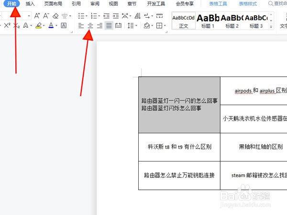Expand the line spacing dropdown arrow
Image resolution: width=287 pixels, height=215 pixels.
point(136,26)
